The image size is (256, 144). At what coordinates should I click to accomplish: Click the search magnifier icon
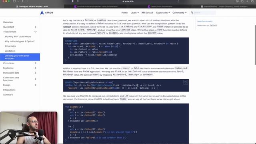192,12
